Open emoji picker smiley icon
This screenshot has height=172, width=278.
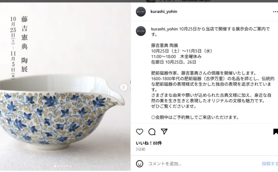pyautogui.click(x=140, y=164)
